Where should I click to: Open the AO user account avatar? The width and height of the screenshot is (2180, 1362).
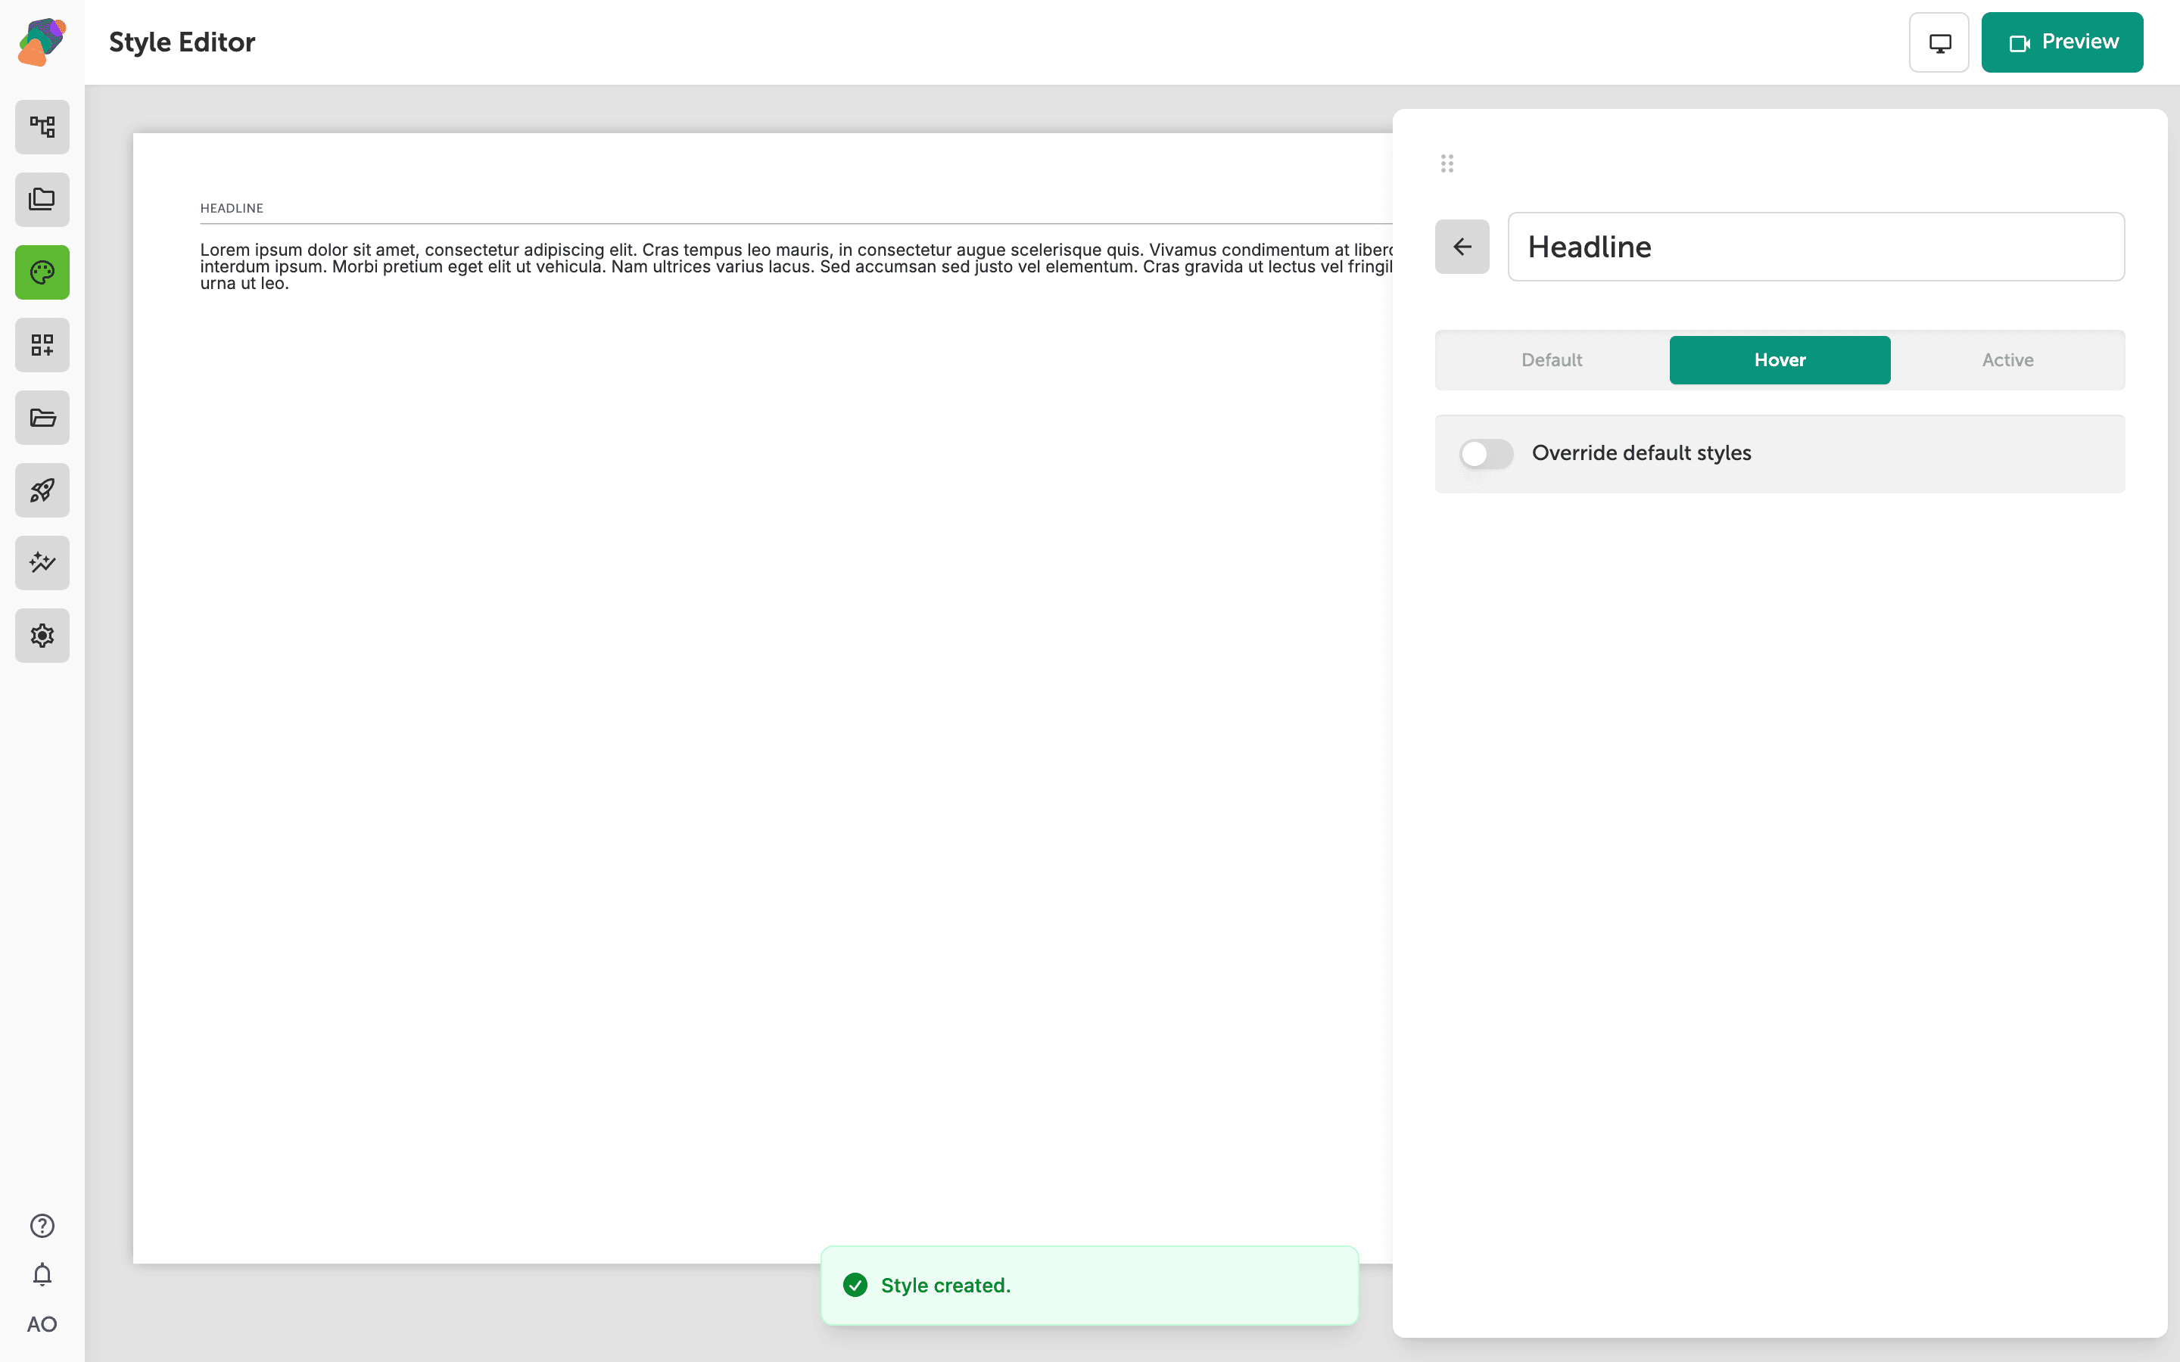[x=42, y=1324]
